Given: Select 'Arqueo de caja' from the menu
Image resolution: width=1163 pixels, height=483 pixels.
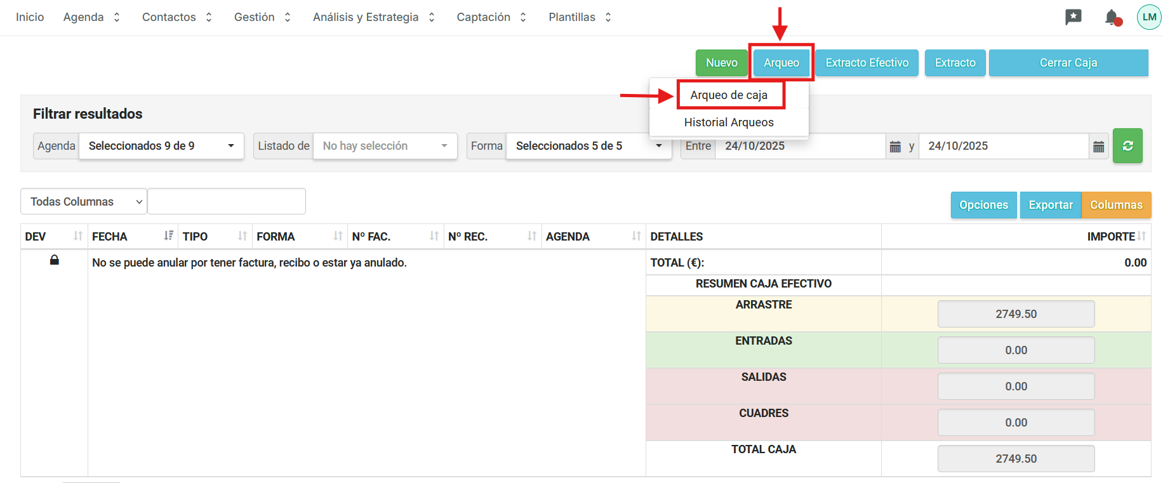Looking at the screenshot, I should tap(729, 95).
